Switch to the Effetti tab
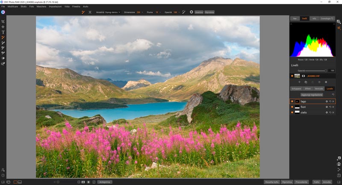Image resolution: width=342 pixels, height=185 pixels. (308, 89)
